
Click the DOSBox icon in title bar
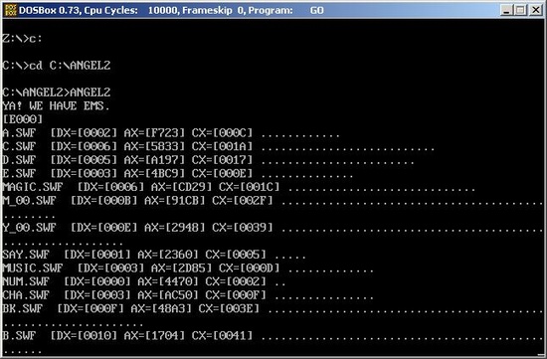[x=11, y=10]
